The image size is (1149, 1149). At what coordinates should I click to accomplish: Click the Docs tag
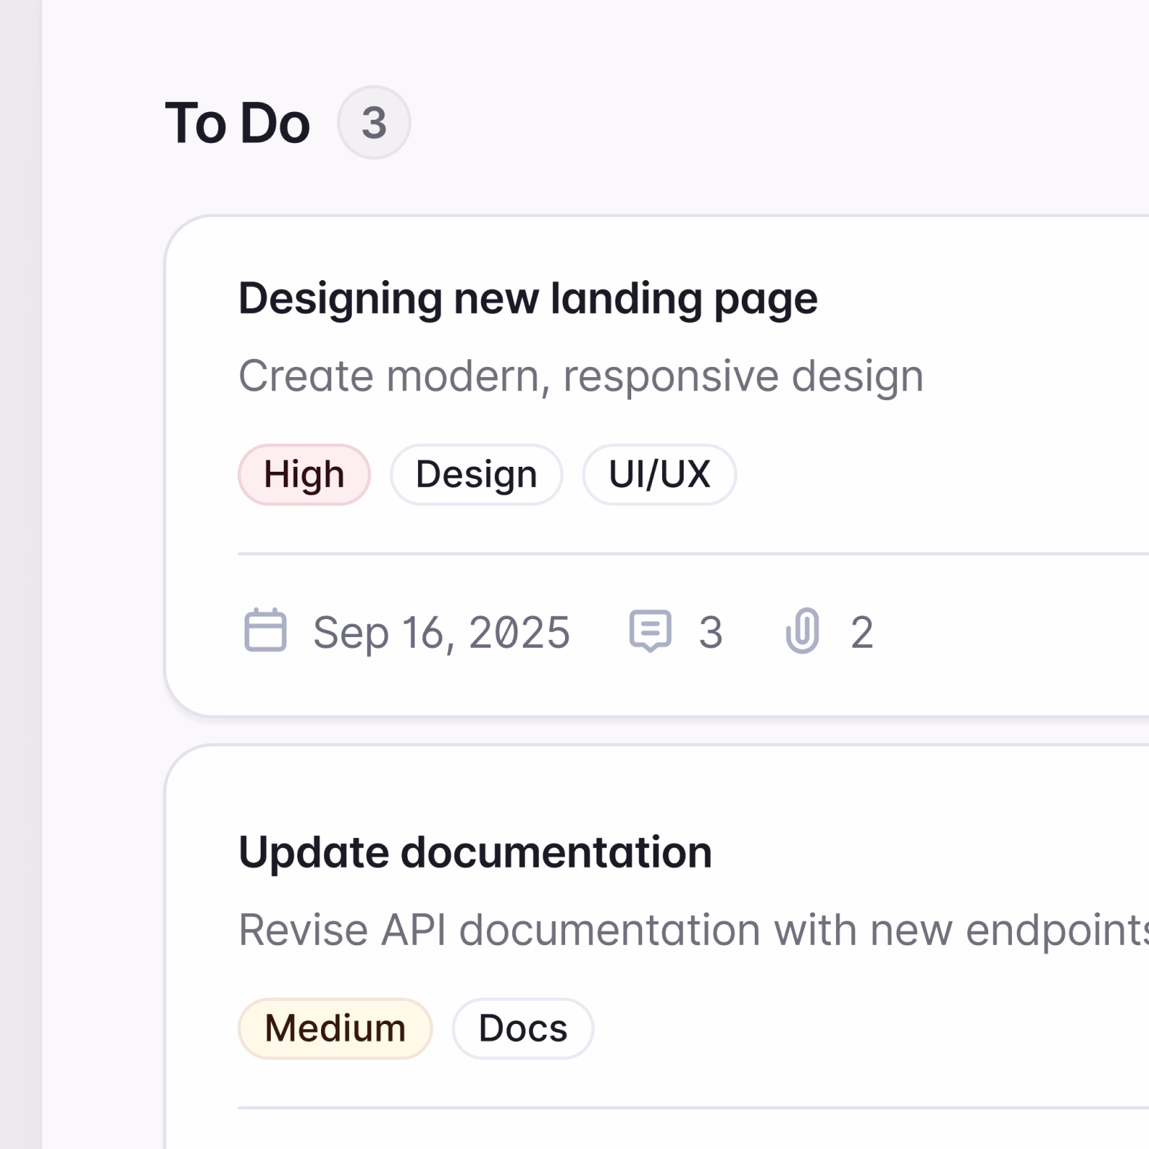523,1028
